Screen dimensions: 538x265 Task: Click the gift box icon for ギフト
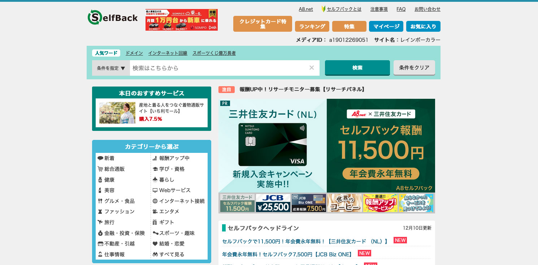pyautogui.click(x=155, y=222)
